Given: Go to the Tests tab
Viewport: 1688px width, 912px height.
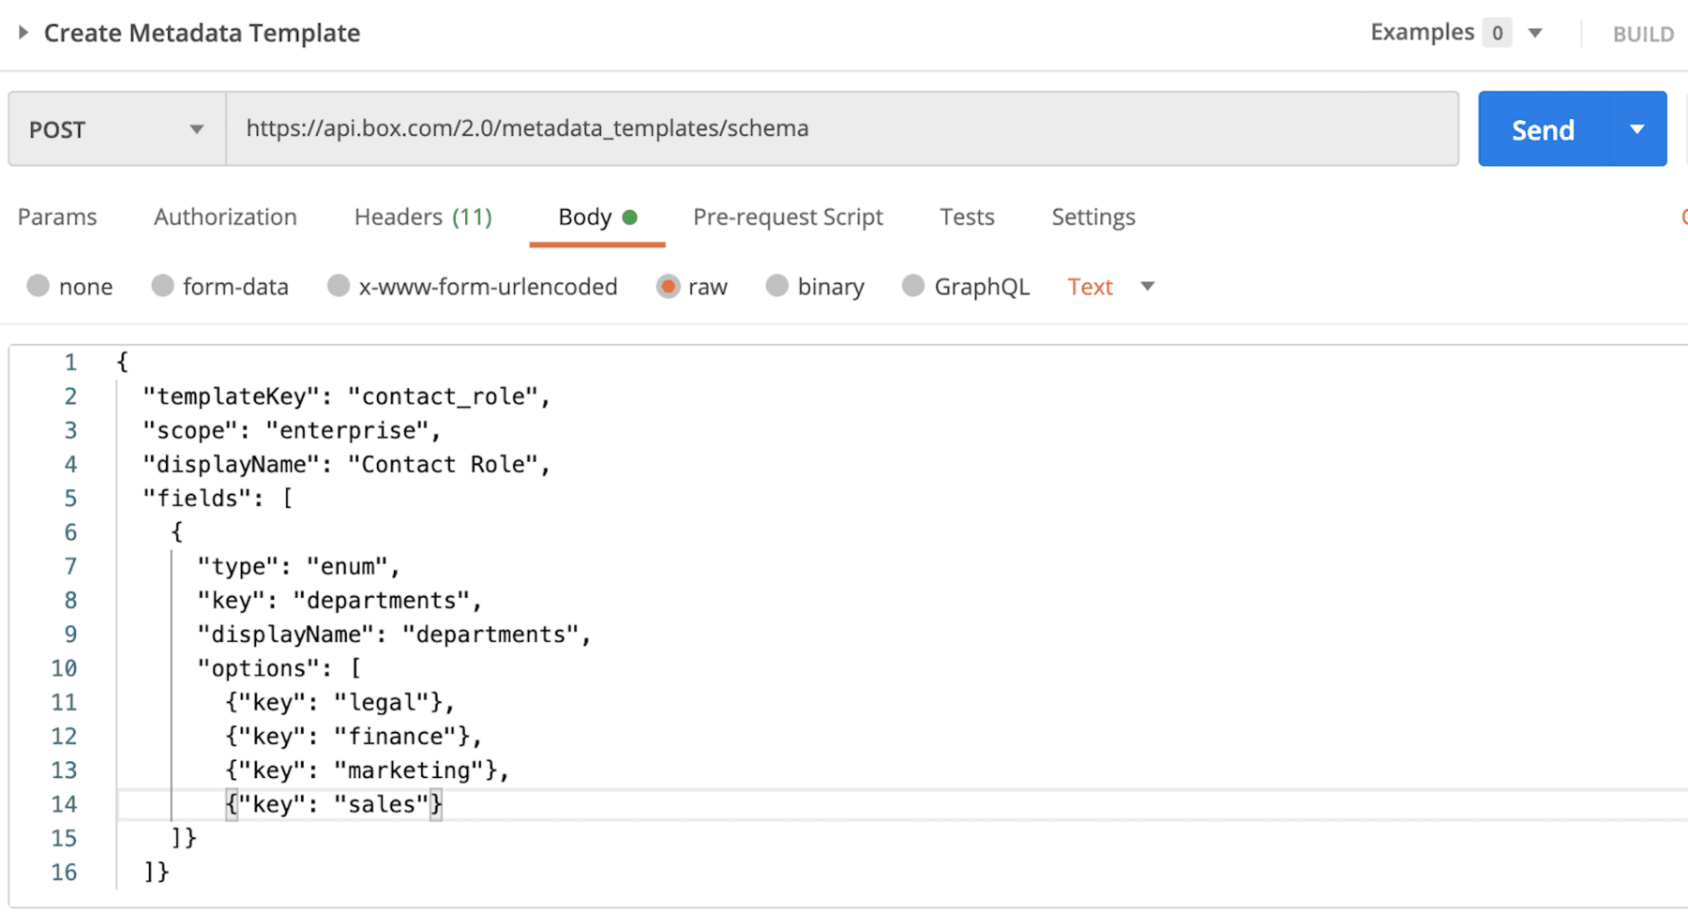Looking at the screenshot, I should point(967,217).
